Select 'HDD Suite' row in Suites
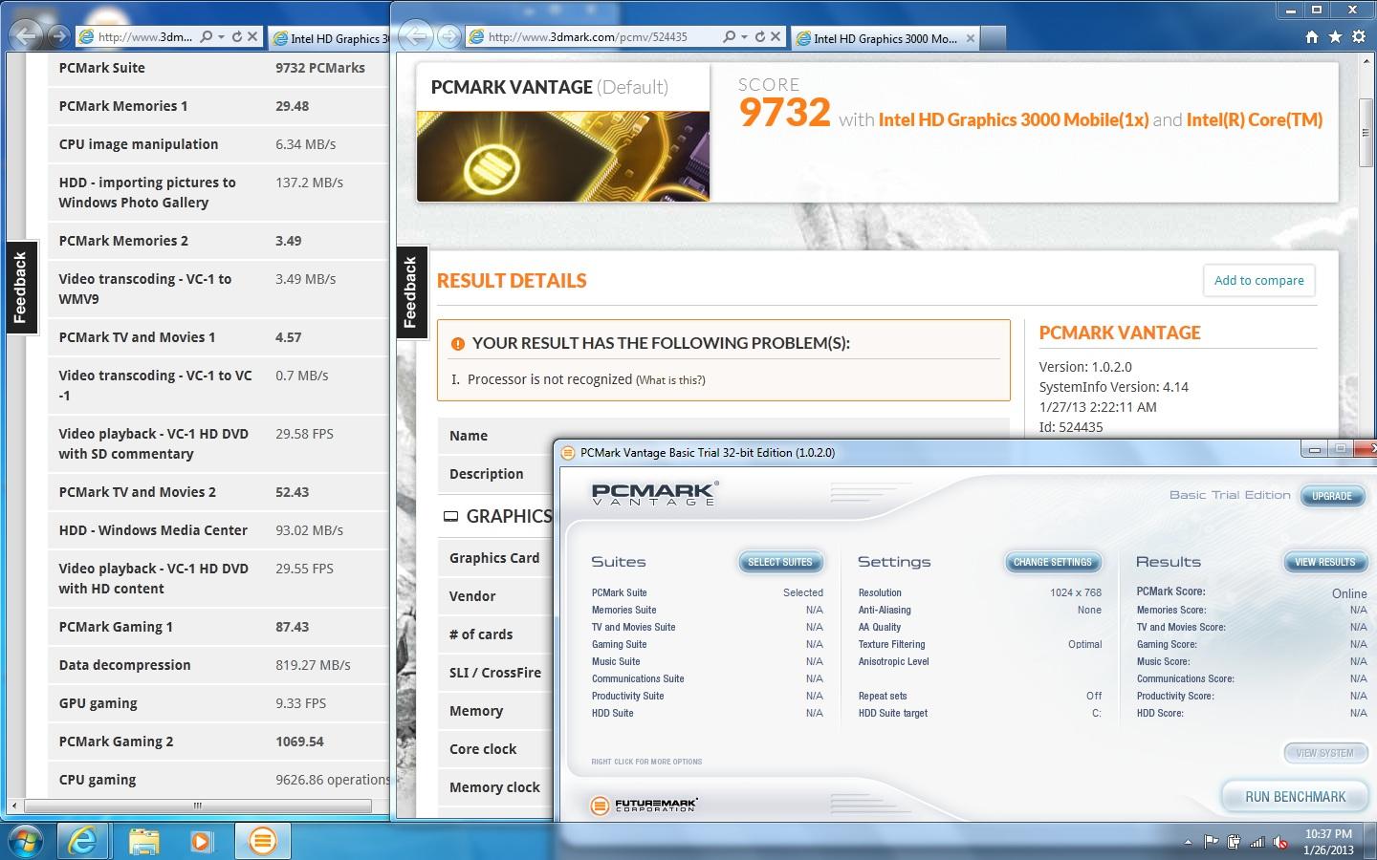Screen dimensions: 1377x860 point(708,713)
